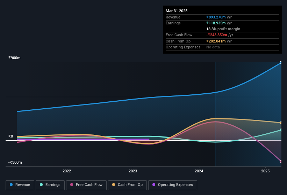This screenshot has width=287, height=195.
Task: Click the ₹202.041m cash from op value
Action: point(216,41)
